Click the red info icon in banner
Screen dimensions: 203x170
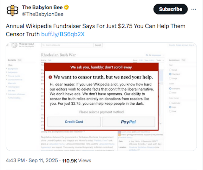pos(50,77)
